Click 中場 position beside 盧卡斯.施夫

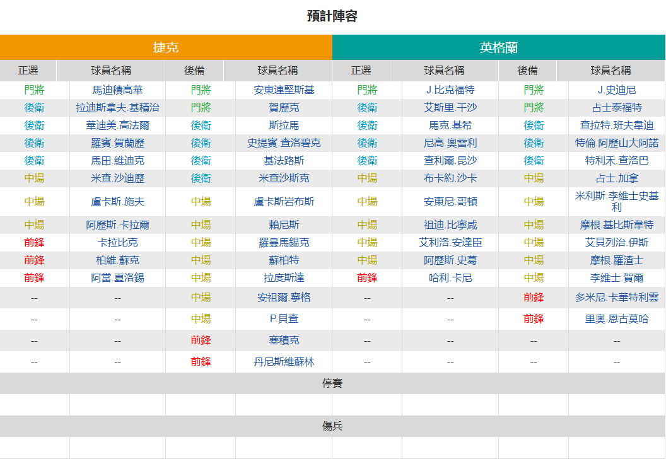tap(35, 202)
